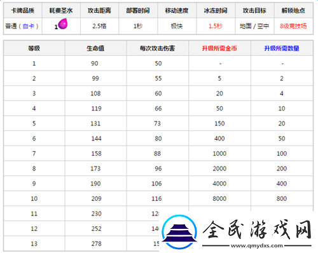Click the blue 升级所需数量 column header

[x=282, y=48]
